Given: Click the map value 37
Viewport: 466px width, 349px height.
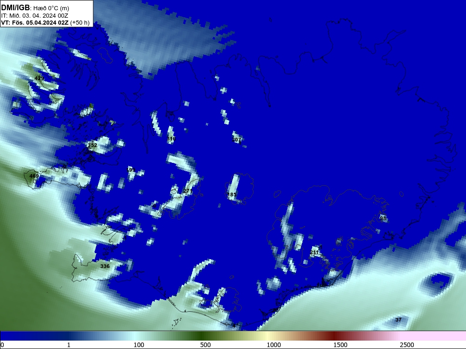Looking at the screenshot, I should pyautogui.click(x=398, y=320).
